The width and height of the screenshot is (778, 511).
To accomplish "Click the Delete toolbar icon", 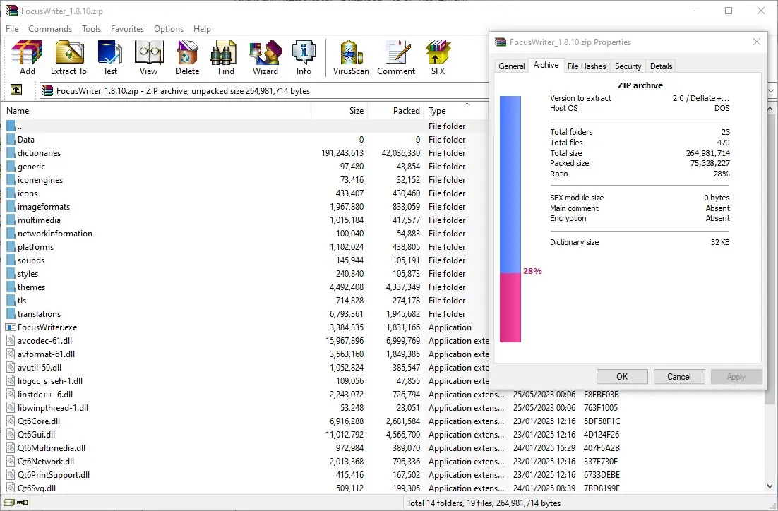I will coord(187,58).
